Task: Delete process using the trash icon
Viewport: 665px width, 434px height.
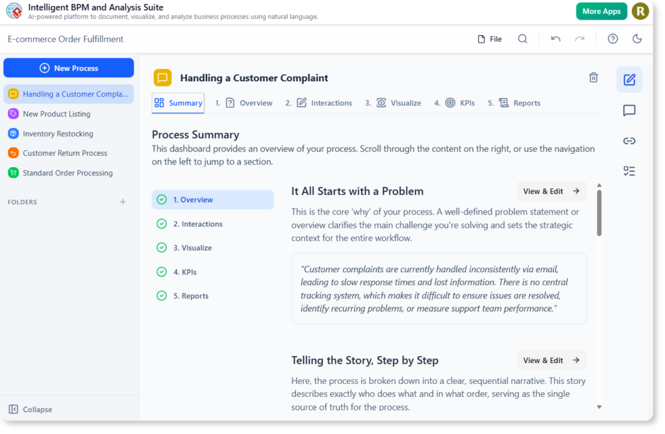Action: 593,77
